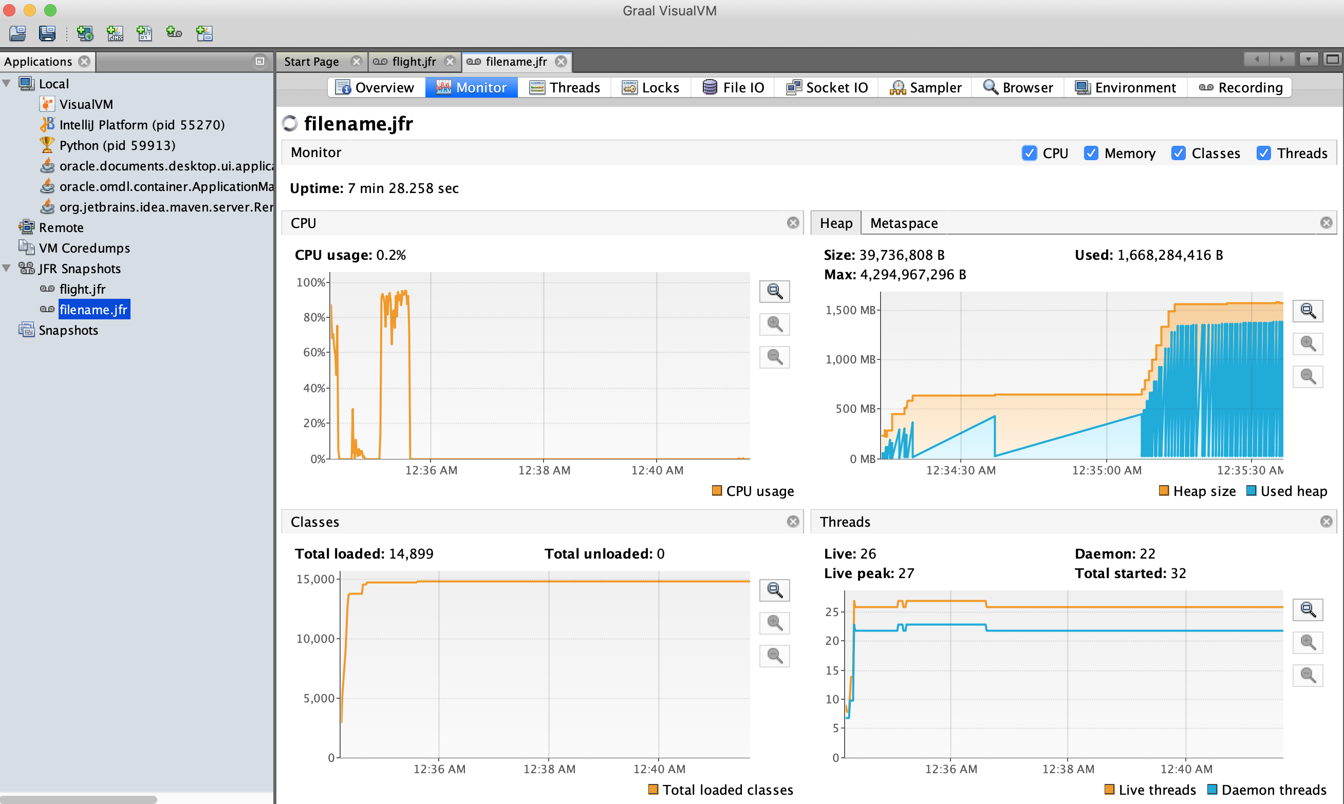
Task: Uncheck the CPU monitor checkbox
Action: 1029,154
